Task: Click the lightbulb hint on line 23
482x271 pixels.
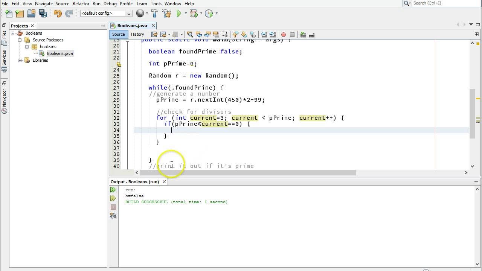Action: (119, 64)
